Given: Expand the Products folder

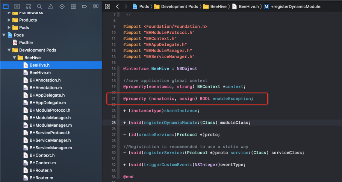Looking at the screenshot, I should coord(9,20).
